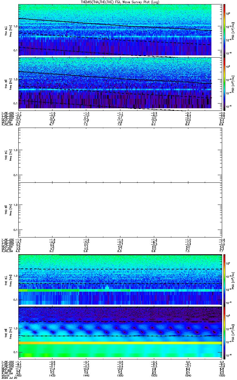Click the PSD color bar beside THA B⊥
This screenshot has height=380, width=237.
pos(224,30)
